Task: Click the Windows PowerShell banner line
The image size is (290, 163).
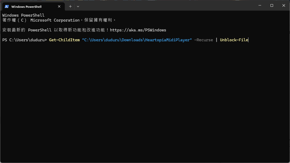Action: (23, 15)
